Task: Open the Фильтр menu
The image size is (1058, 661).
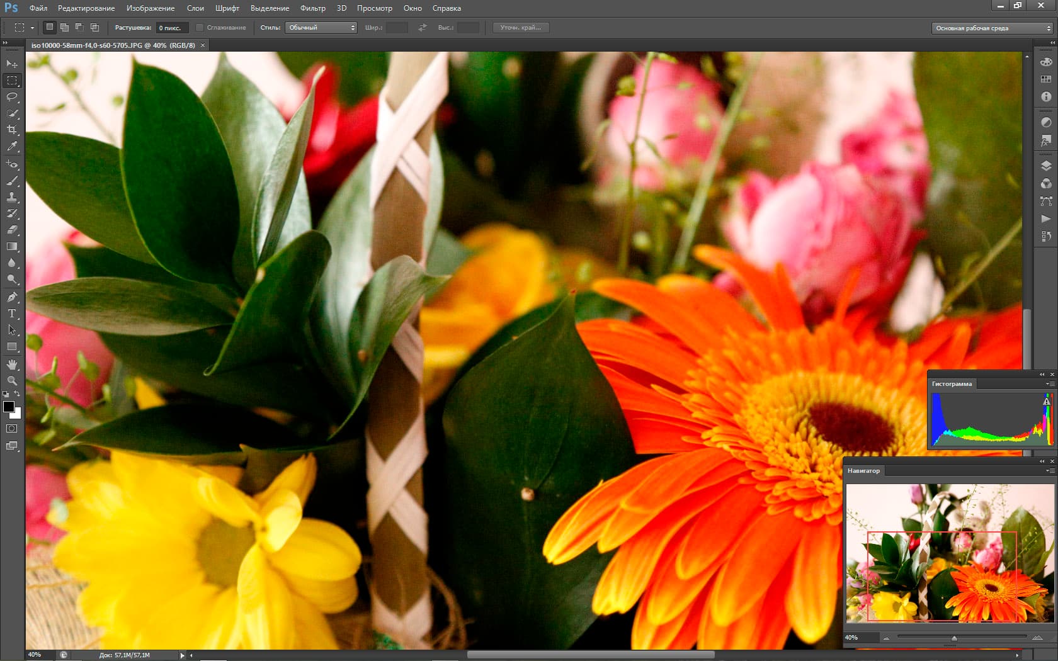Action: tap(312, 8)
